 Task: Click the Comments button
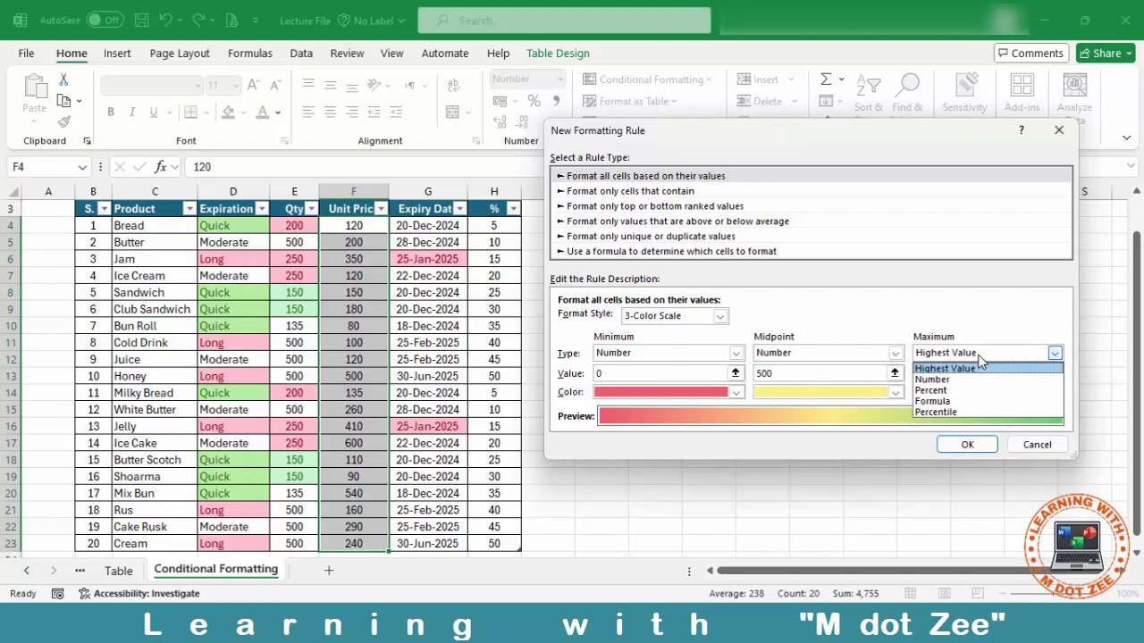tap(1030, 54)
